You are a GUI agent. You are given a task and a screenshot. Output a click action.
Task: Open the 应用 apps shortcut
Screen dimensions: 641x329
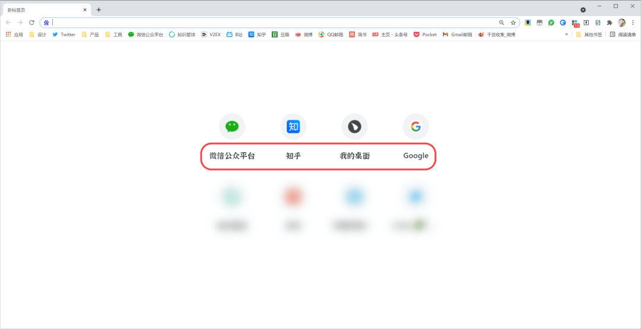pos(14,35)
